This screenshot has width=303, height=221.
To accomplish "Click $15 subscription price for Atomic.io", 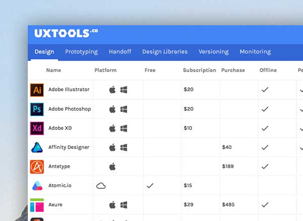I will click(x=188, y=186).
